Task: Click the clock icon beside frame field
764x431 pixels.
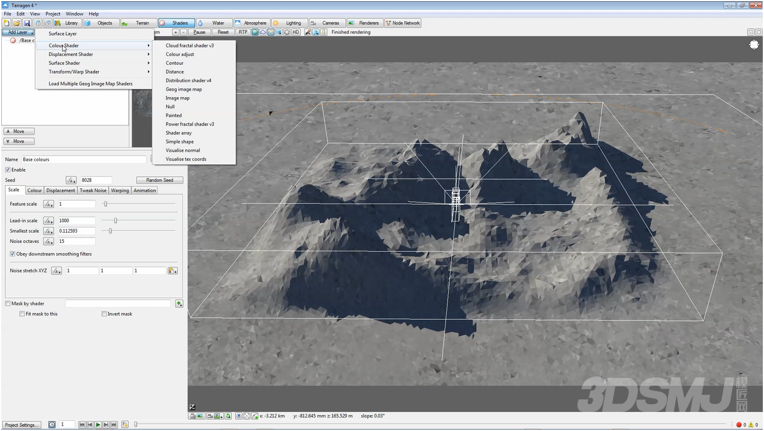Action: [x=52, y=424]
